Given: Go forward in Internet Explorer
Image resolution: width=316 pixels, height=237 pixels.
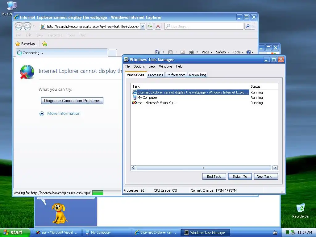Looking at the screenshot, I should click(x=27, y=26).
